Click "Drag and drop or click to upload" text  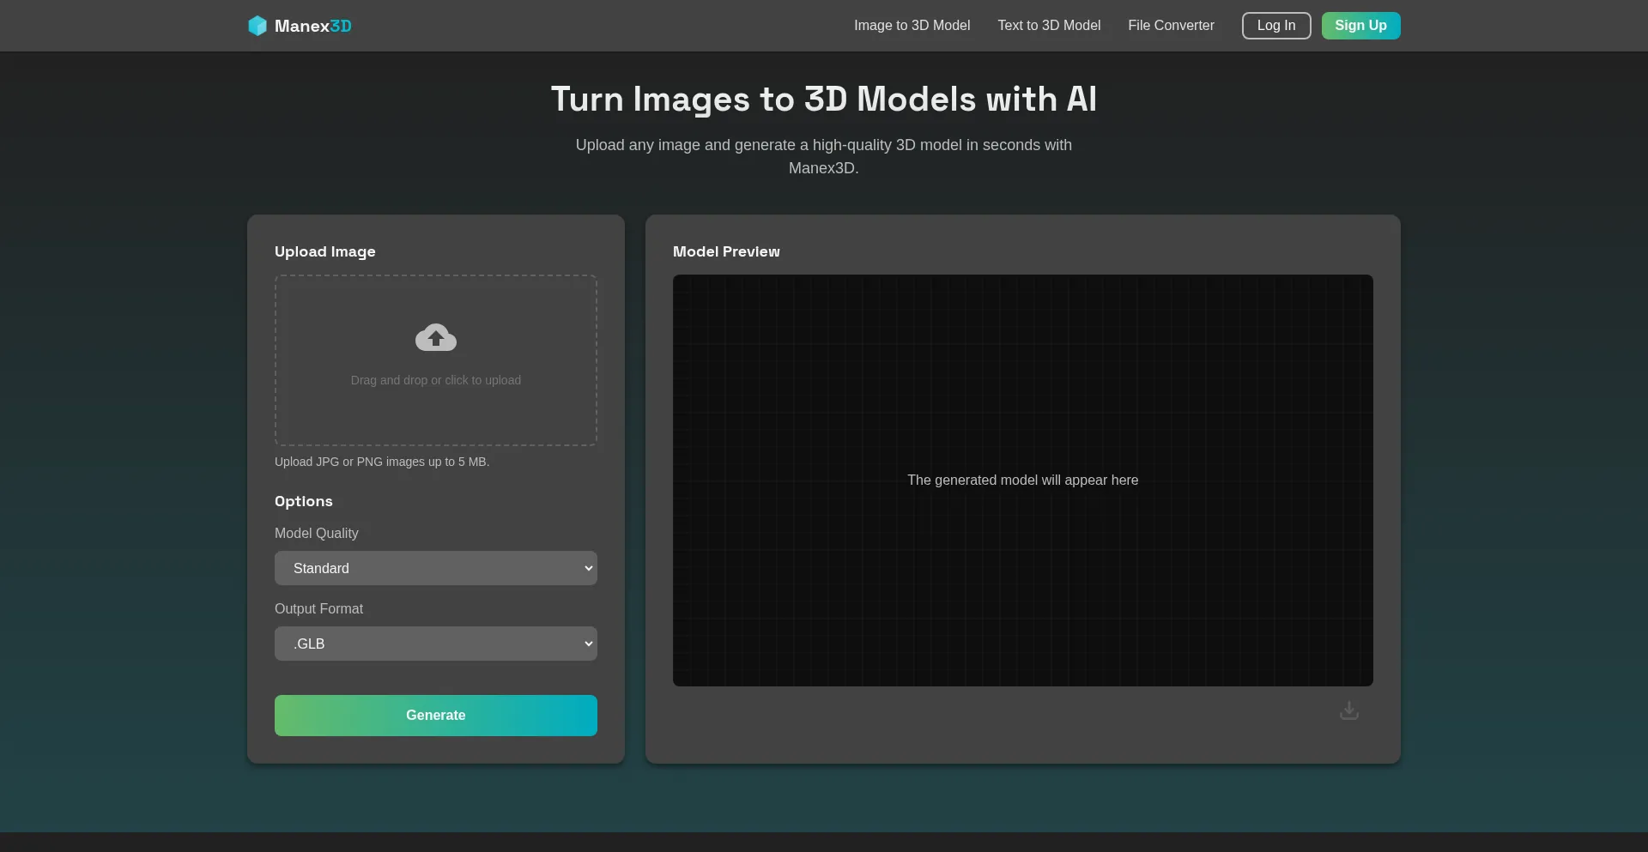436,380
